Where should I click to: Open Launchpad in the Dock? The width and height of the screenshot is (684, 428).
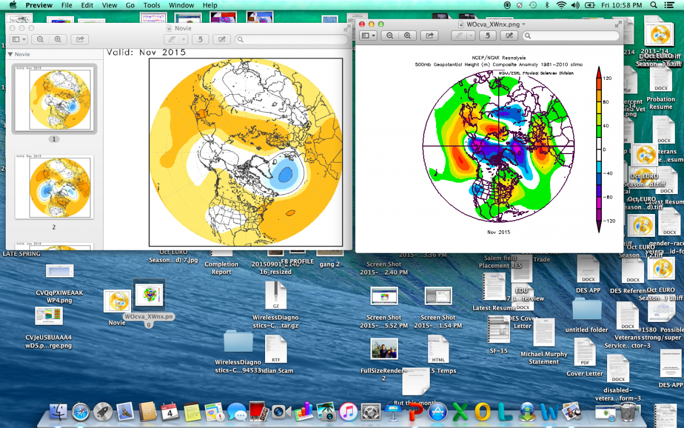point(103,412)
